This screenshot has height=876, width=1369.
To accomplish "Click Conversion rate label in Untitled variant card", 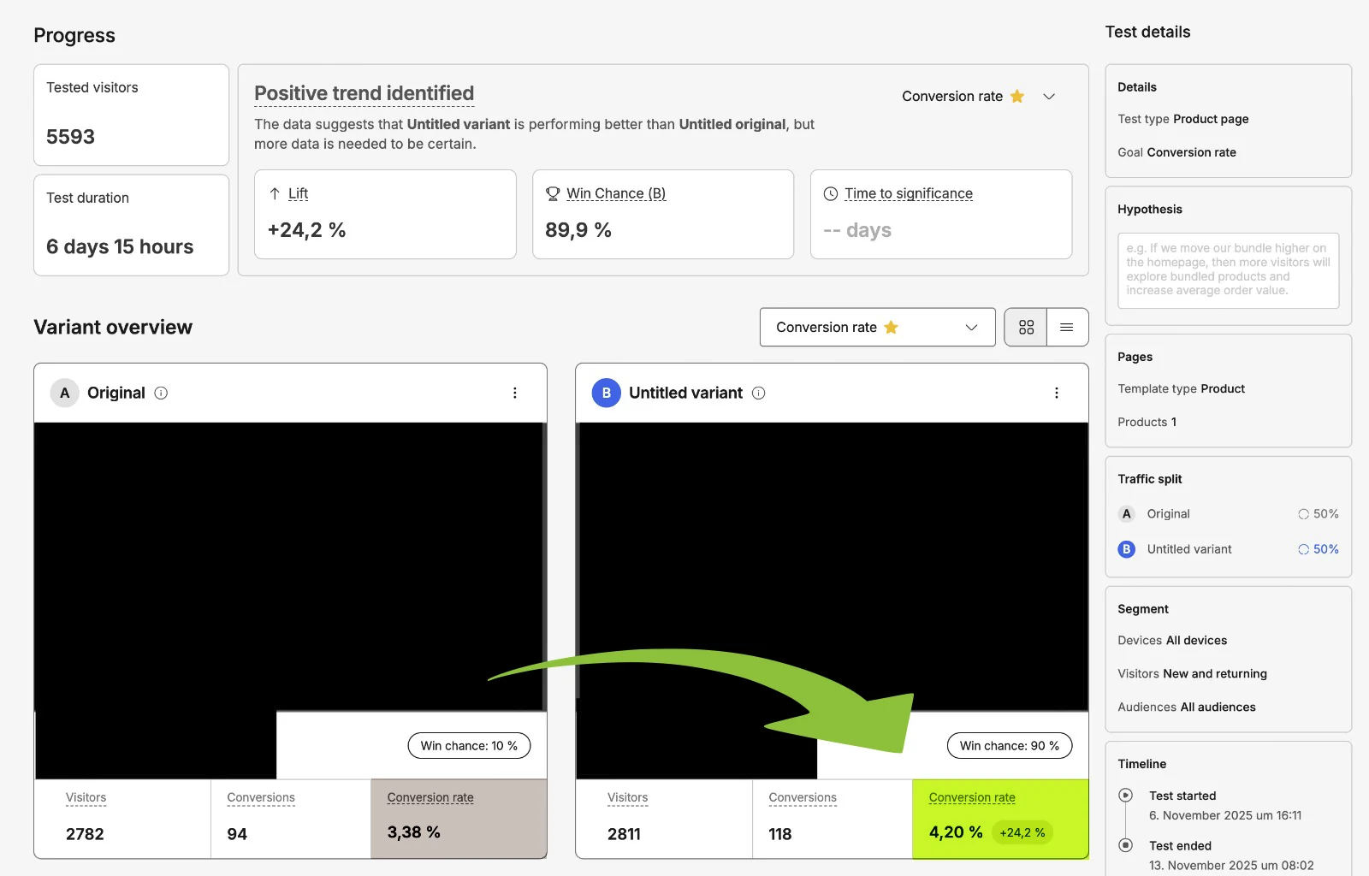I will click(x=972, y=797).
